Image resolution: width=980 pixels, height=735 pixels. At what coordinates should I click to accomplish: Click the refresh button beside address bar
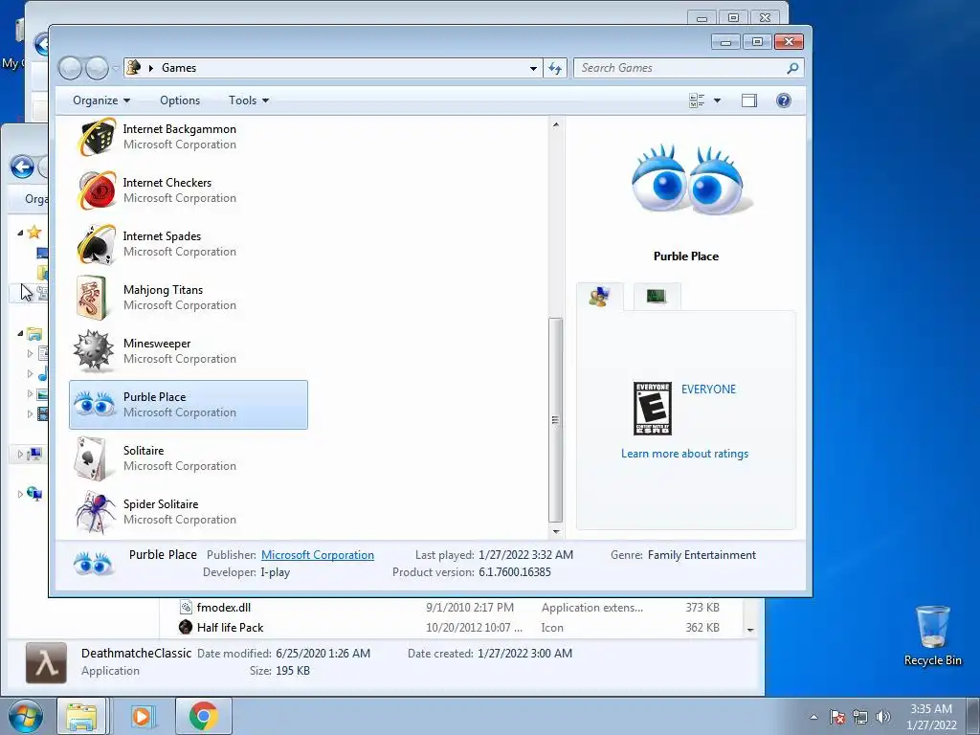pyautogui.click(x=555, y=68)
